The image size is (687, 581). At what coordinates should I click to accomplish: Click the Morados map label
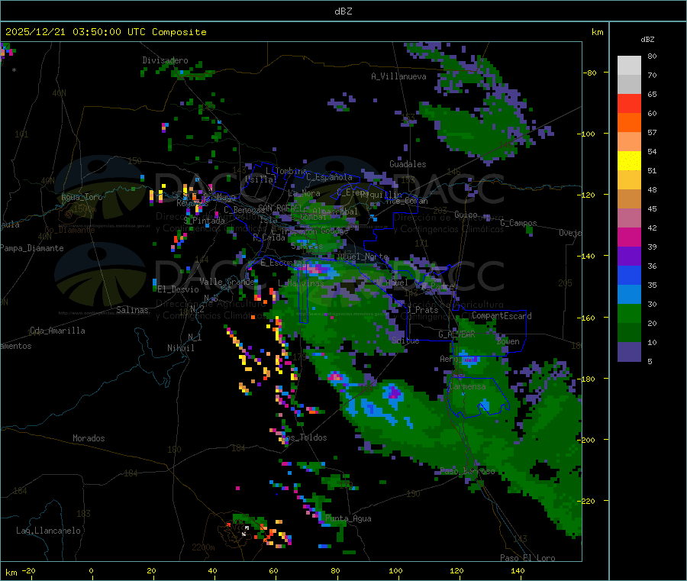tap(89, 438)
